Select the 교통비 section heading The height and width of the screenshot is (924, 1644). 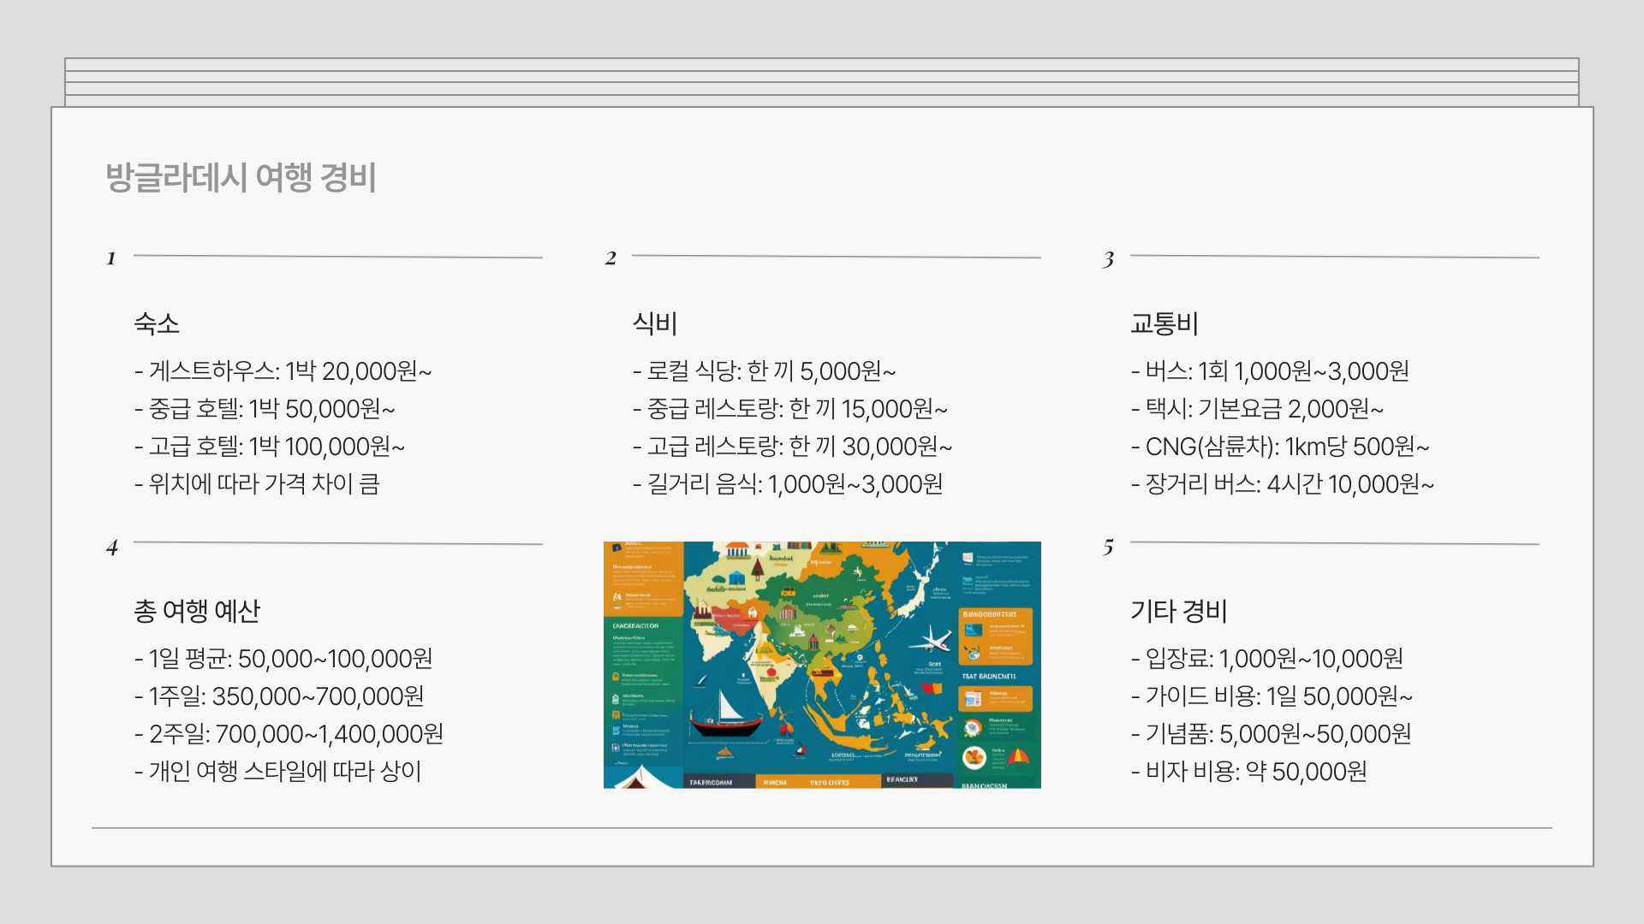point(1164,323)
